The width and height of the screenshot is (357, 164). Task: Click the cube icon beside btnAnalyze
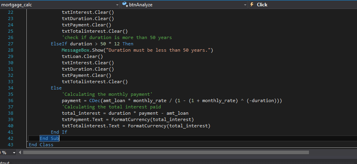(125, 5)
